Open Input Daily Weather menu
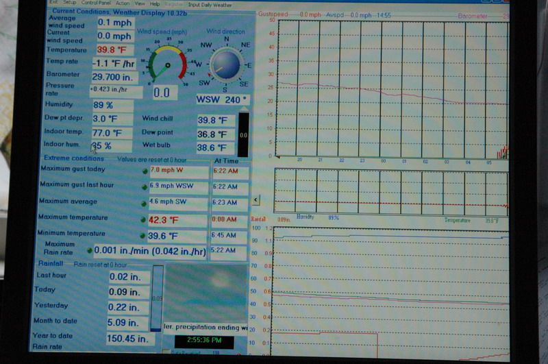548x364 pixels. (x=210, y=5)
